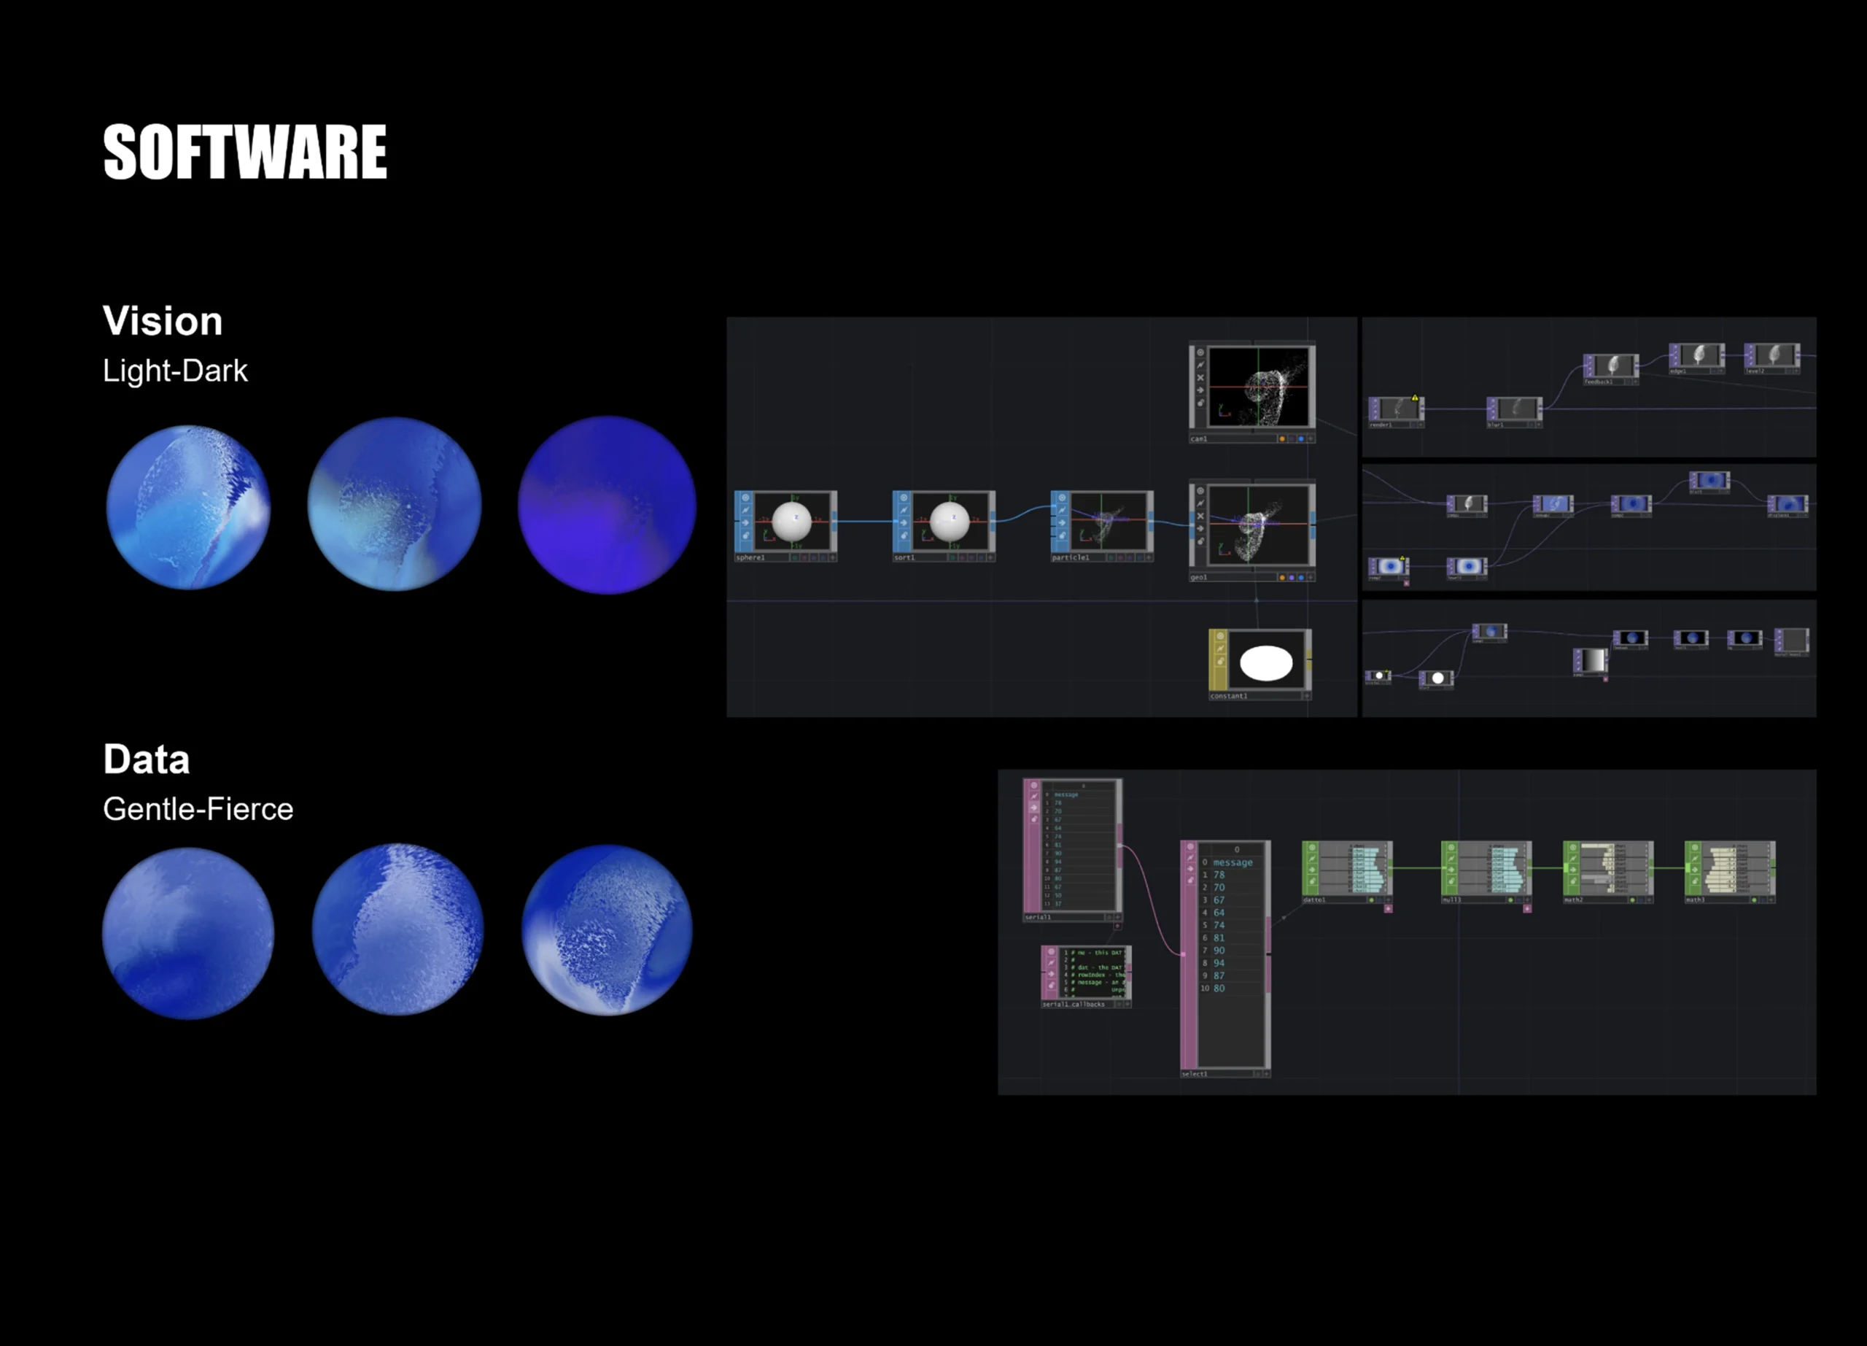
Task: Click the middle Light-Dark sphere image
Action: [x=395, y=504]
